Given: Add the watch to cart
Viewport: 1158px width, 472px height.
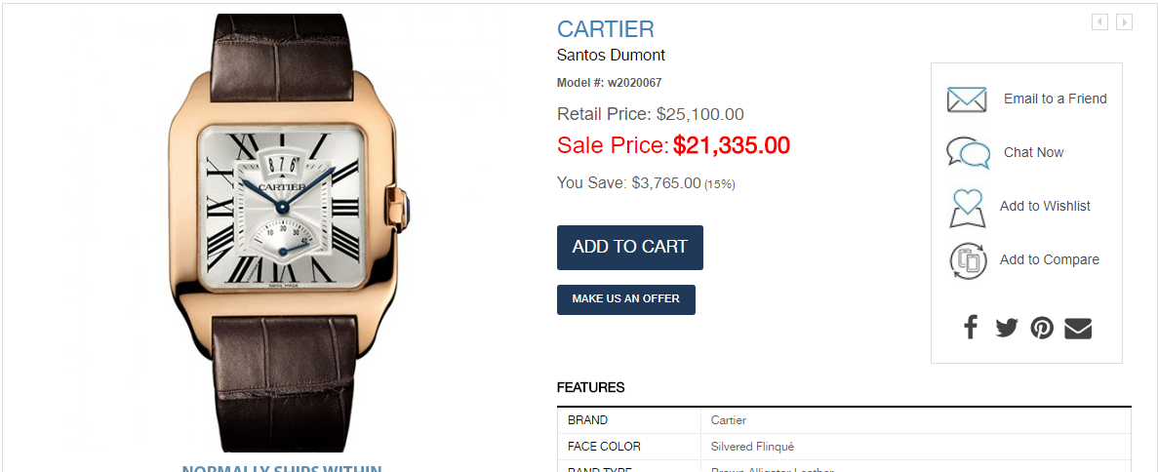Looking at the screenshot, I should [630, 248].
